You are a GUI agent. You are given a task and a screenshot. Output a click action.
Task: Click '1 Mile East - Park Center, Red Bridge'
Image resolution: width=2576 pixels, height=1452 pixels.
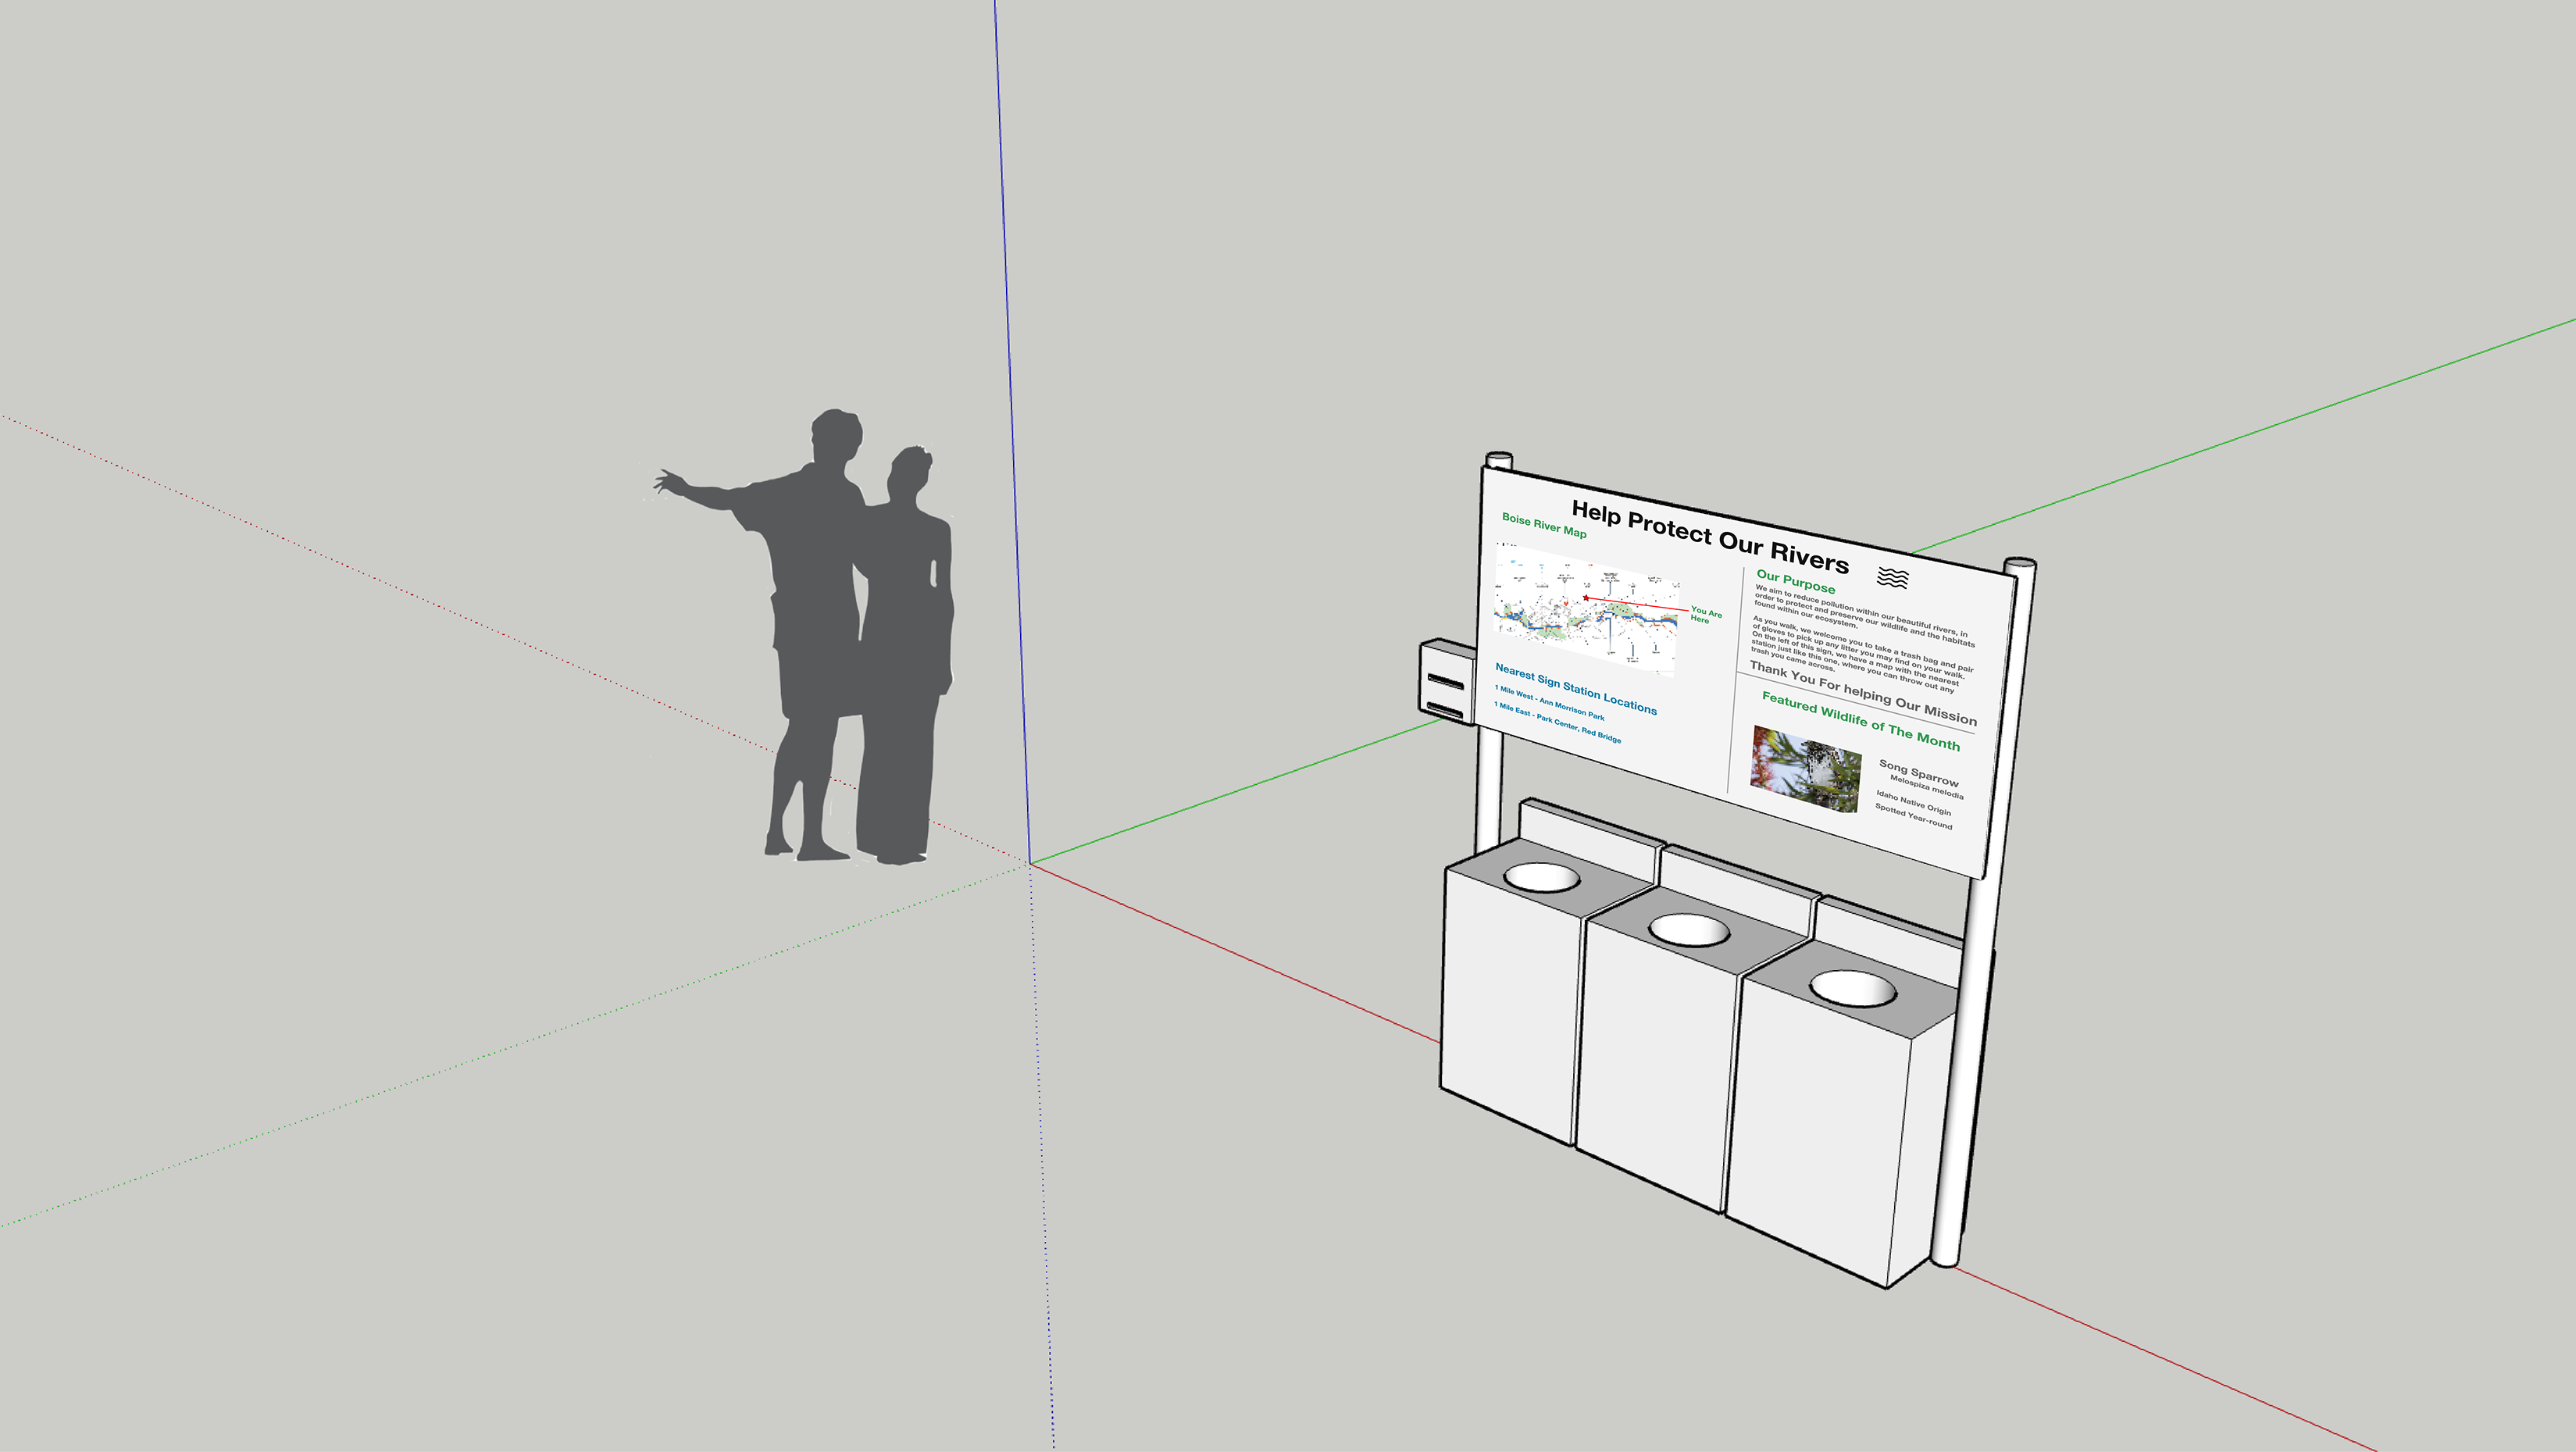pyautogui.click(x=1557, y=722)
